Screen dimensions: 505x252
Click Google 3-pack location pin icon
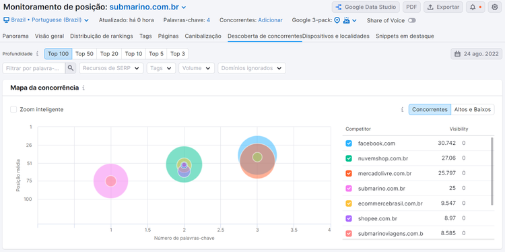point(337,20)
